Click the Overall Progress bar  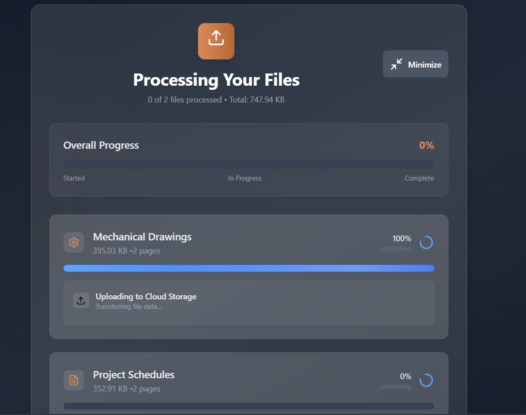(x=248, y=164)
